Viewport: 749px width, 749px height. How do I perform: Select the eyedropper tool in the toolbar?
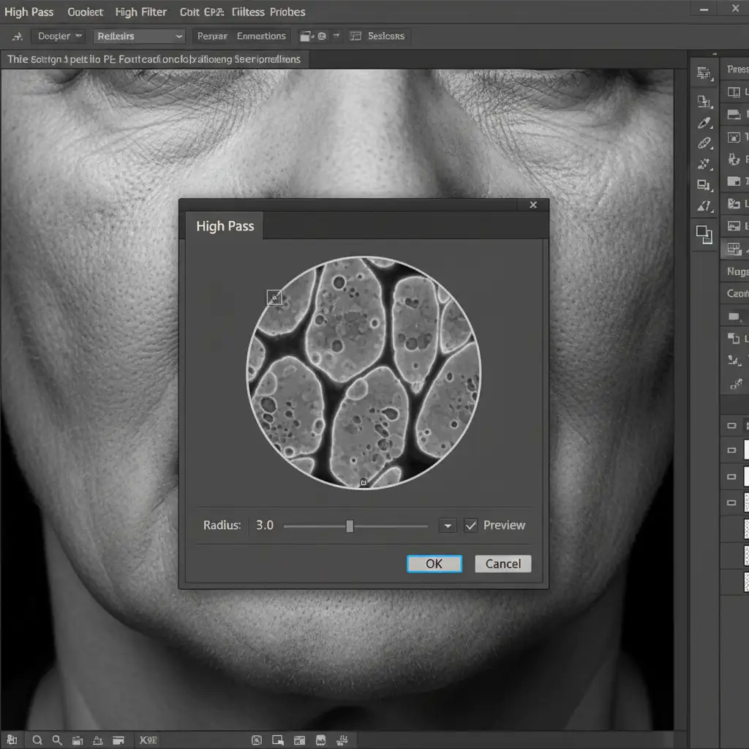[704, 123]
